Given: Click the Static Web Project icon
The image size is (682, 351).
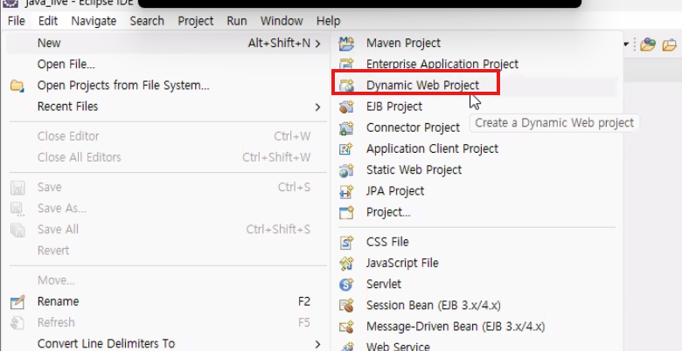Looking at the screenshot, I should 346,170.
